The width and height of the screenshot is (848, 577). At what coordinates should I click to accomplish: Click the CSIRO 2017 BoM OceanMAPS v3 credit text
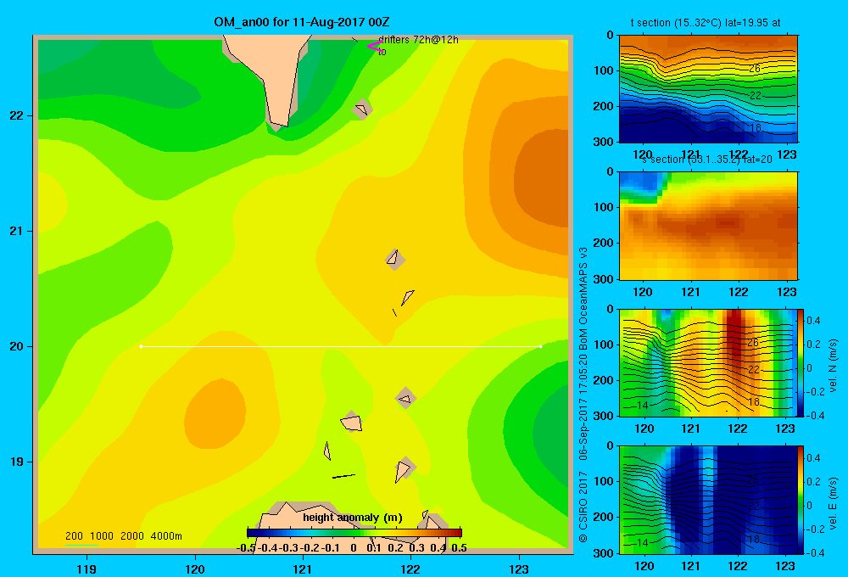coord(583,395)
